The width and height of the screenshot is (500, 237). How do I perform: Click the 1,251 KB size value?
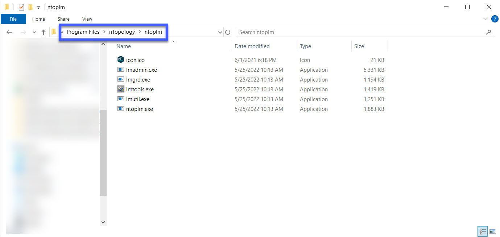tap(374, 99)
